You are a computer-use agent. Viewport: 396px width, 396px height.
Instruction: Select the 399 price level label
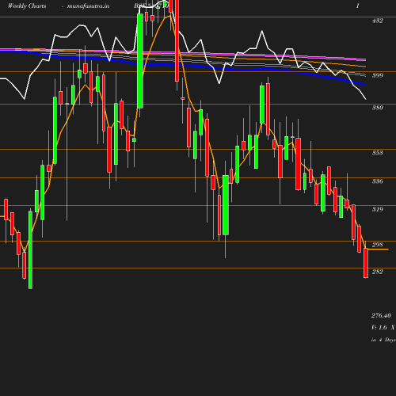click(377, 75)
